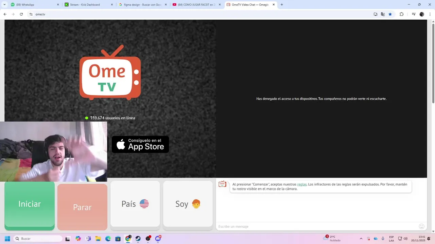Viewport: 435px width, 244px height.
Task: Open Steam from the taskbar
Action: pos(138,239)
